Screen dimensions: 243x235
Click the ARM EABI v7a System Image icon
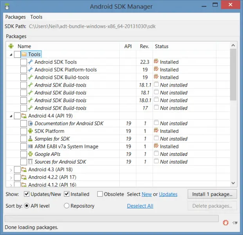coord(30,146)
